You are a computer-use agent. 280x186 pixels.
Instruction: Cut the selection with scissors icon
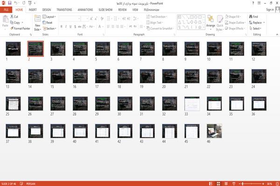pyautogui.click(x=14, y=17)
